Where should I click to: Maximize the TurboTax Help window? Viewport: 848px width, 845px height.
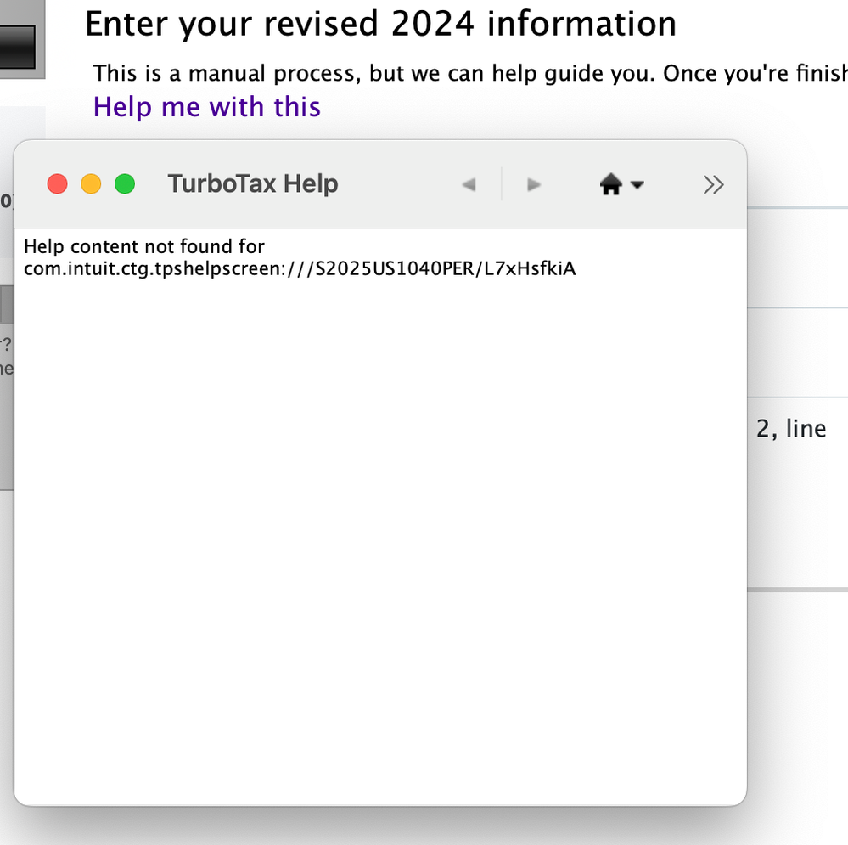click(125, 184)
